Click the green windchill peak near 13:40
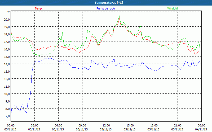212x132 pixels. pos(119,16)
